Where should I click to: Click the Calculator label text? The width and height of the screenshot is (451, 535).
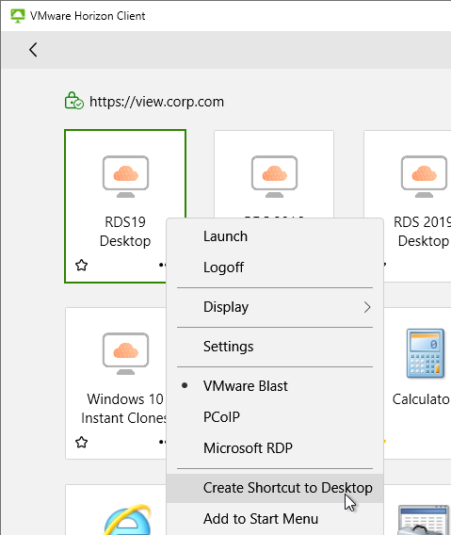point(421,399)
